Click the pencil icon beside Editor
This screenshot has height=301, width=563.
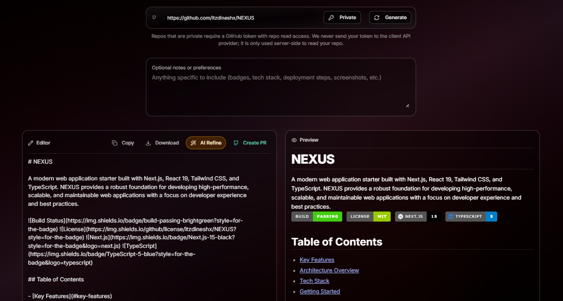tap(30, 143)
